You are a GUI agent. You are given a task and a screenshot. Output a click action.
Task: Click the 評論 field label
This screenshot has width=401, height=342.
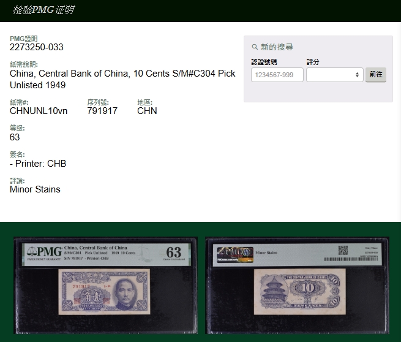[x=17, y=181]
